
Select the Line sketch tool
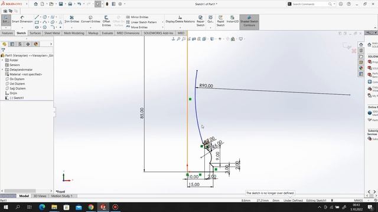pos(37,17)
